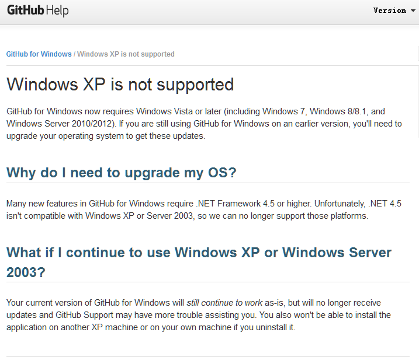The width and height of the screenshot is (419, 357).
Task: Click the Help word in header logo
Action: click(57, 11)
